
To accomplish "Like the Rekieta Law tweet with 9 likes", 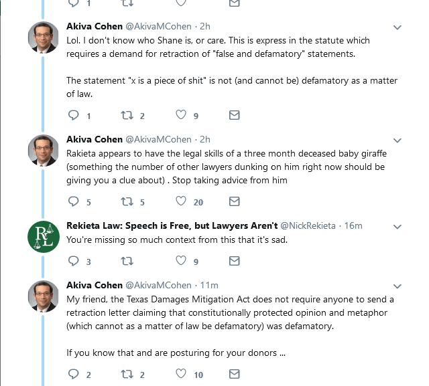I will click(x=181, y=261).
